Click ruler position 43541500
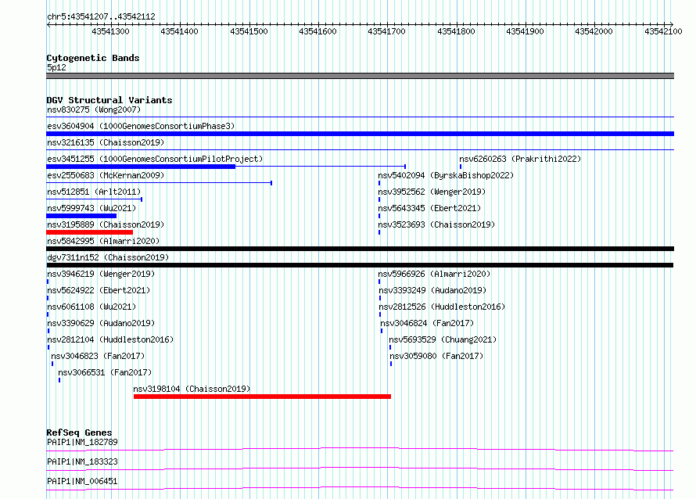This screenshot has width=696, height=499. [x=249, y=31]
